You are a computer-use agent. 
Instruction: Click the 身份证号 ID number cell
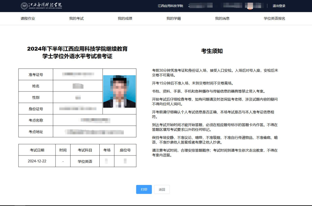coord(77,109)
